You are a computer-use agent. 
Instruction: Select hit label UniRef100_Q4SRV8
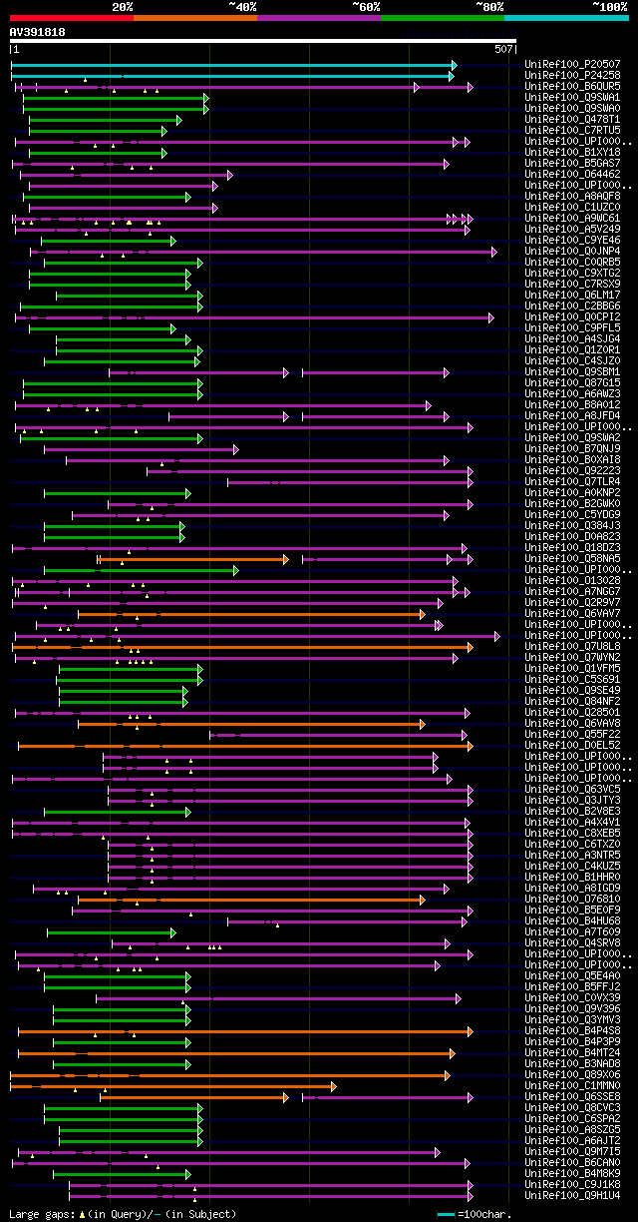click(x=572, y=942)
